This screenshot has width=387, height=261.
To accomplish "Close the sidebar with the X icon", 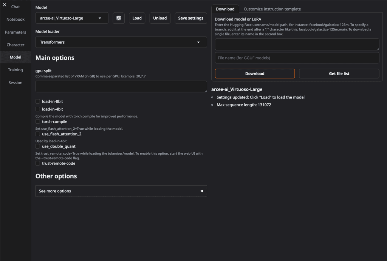I will (x=5, y=5).
